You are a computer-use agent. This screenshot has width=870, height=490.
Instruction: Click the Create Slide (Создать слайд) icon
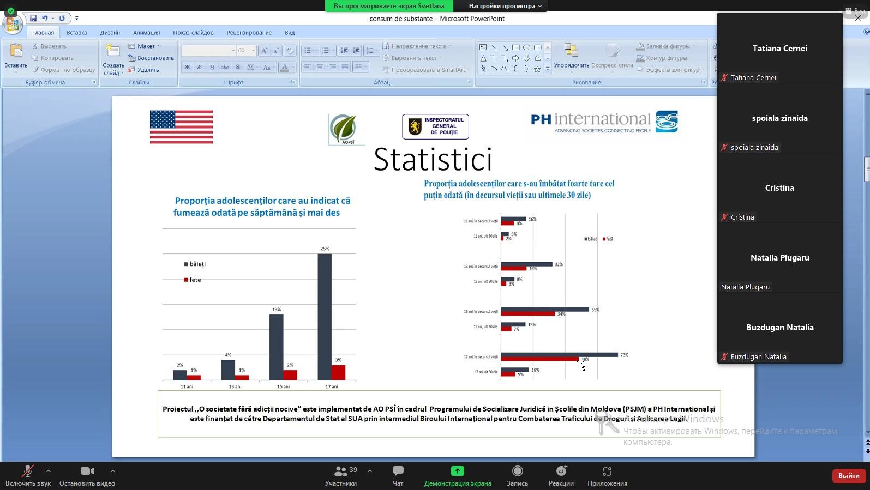tap(113, 52)
